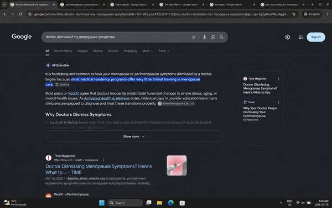The image size is (332, 208).
Task: Bookmark this page with star icon
Action: [x=294, y=14]
